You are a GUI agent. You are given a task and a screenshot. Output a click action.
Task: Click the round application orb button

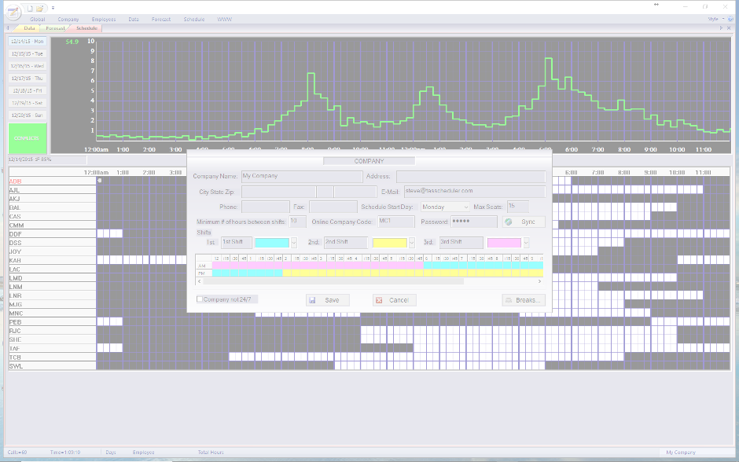pos(13,13)
